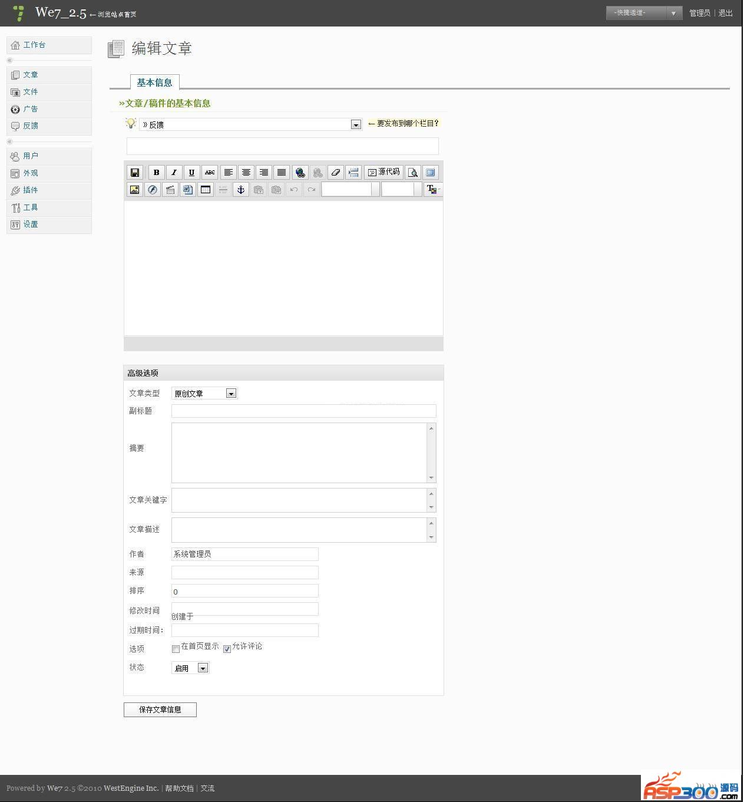Viewport: 744px width, 802px height.
Task: Click the page break icon
Action: [353, 172]
